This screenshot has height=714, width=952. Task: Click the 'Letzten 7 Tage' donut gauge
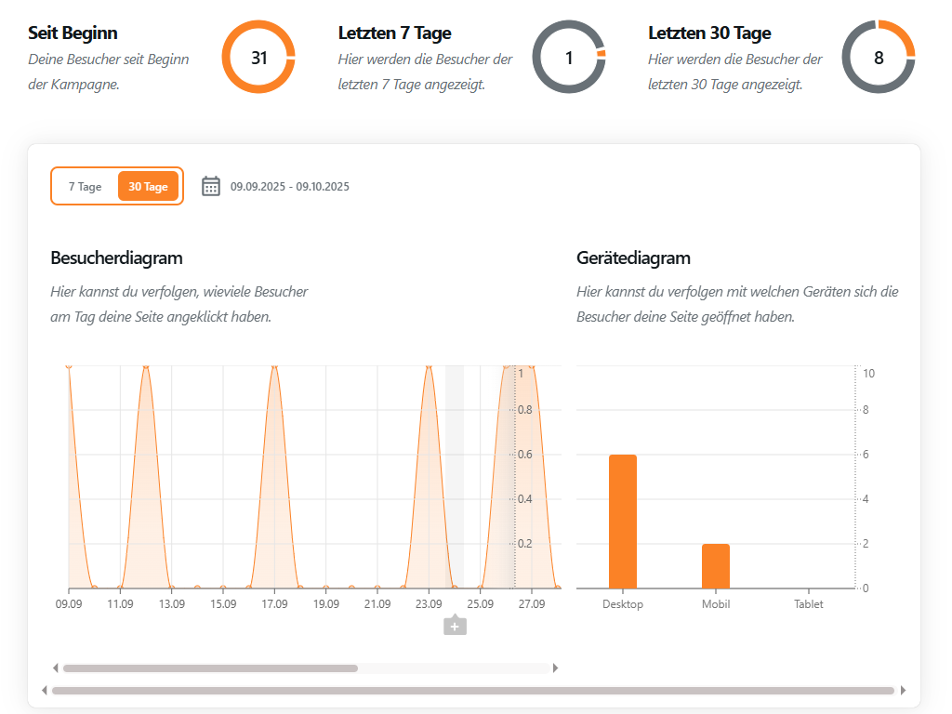[x=568, y=58]
